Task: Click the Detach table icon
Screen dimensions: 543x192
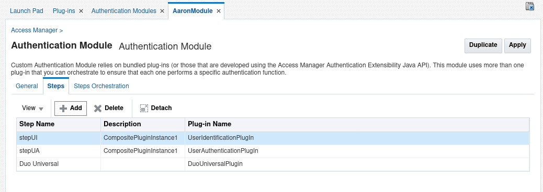Action: pos(144,108)
